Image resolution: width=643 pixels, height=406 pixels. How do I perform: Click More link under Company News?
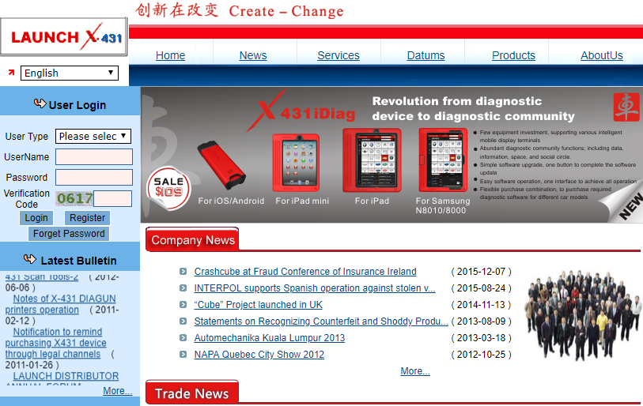click(415, 370)
